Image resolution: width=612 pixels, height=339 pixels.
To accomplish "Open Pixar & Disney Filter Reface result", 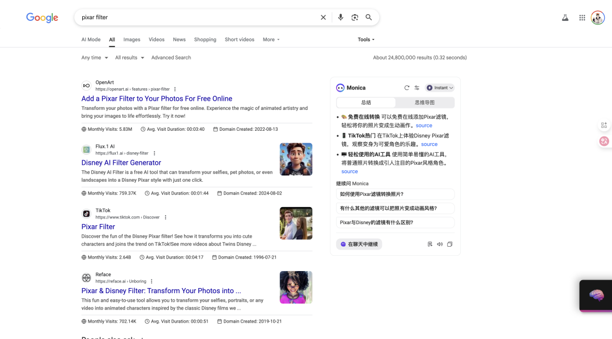I will 161,291.
